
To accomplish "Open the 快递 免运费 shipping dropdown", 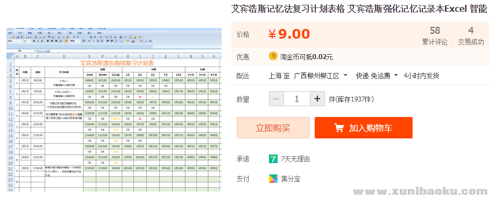I will pos(377,76).
